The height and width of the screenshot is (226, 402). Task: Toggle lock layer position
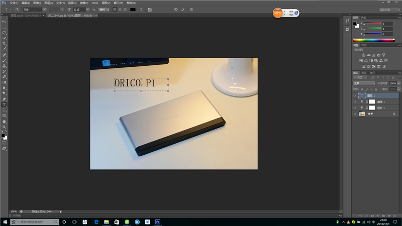pos(371,89)
